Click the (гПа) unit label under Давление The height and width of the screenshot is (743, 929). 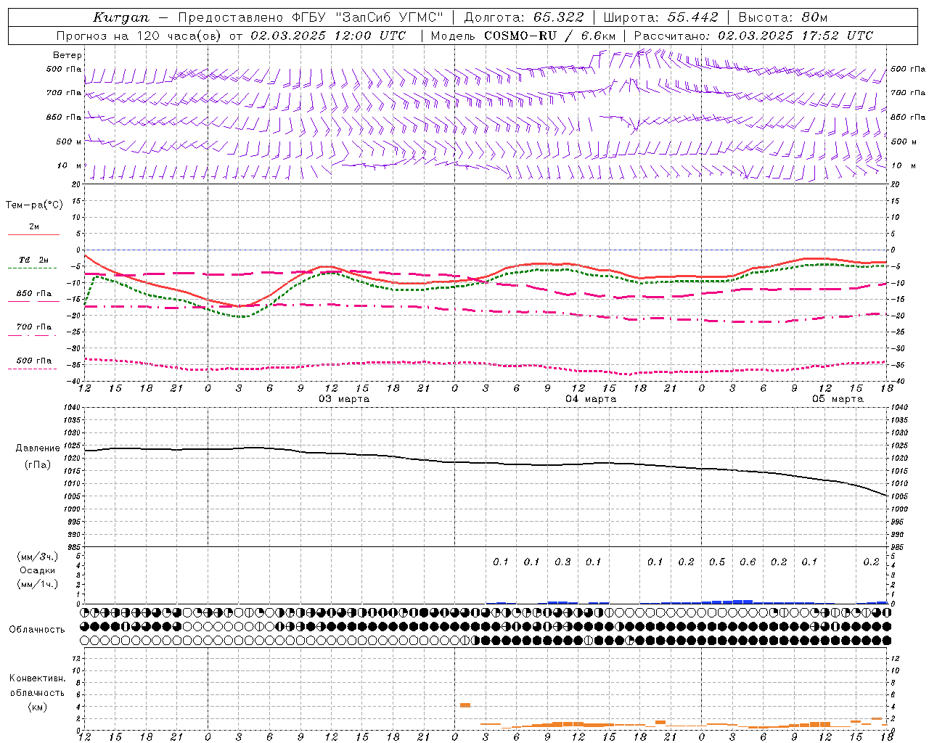[x=38, y=465]
